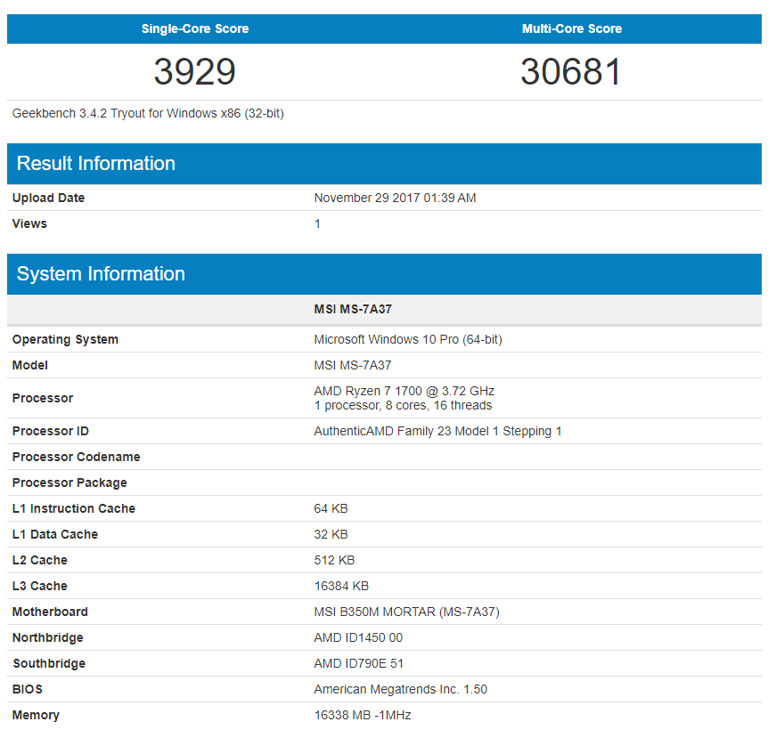
Task: Select AuthenticAMD Family 23 Model 1 Stepping 1
Action: (437, 431)
